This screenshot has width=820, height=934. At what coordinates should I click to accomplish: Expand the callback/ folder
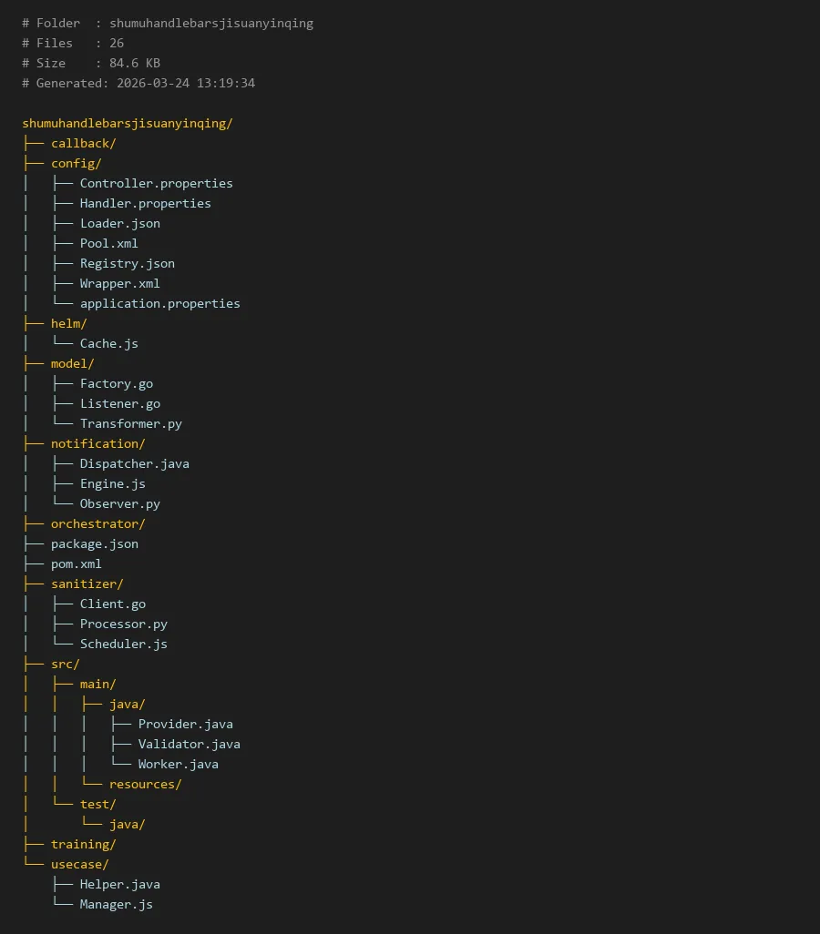(83, 143)
